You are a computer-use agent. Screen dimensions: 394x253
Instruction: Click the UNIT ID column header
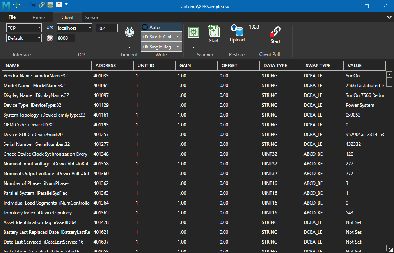click(x=154, y=66)
